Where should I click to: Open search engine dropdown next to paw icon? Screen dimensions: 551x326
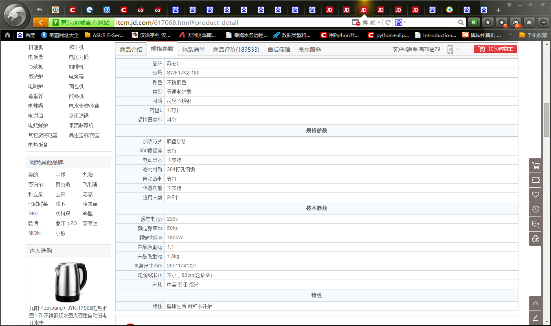pos(405,22)
